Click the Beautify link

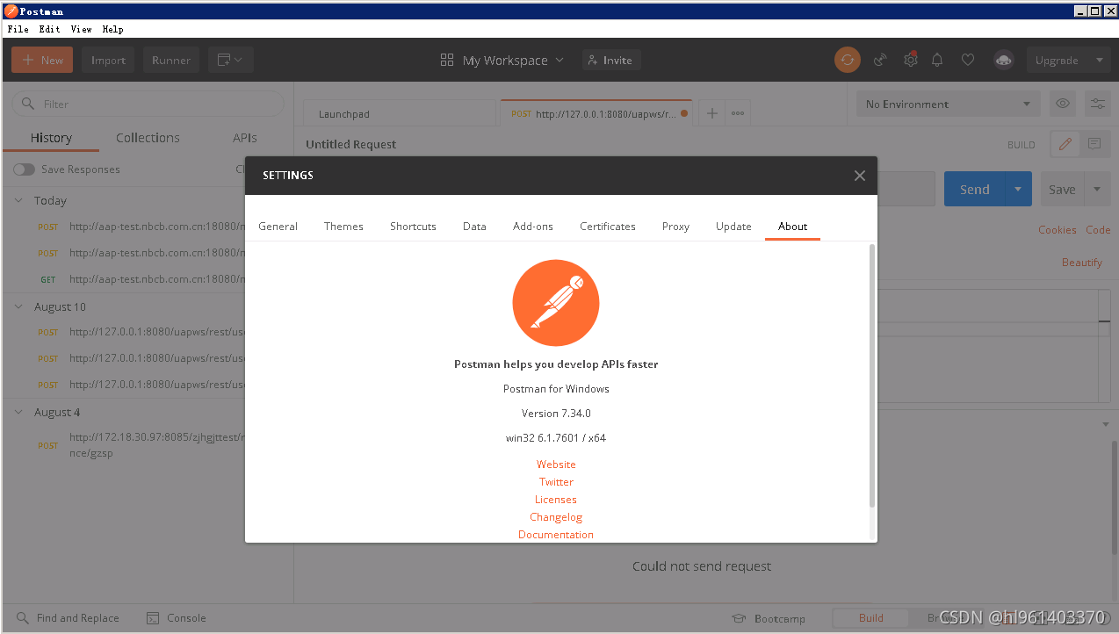(x=1081, y=263)
